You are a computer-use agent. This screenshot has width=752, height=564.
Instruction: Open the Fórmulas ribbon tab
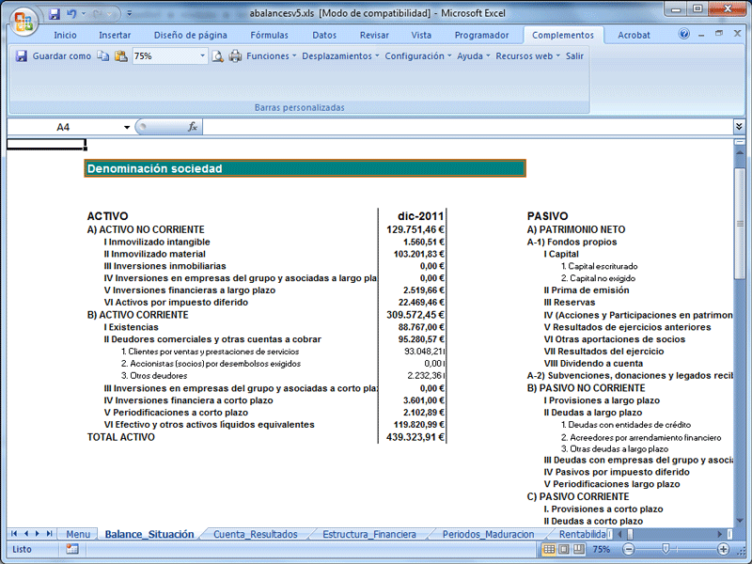click(x=269, y=35)
